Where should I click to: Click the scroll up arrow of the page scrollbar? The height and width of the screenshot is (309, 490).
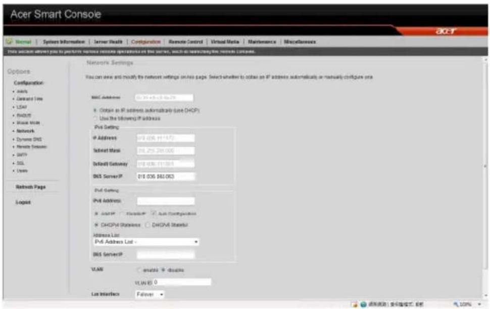(485, 60)
